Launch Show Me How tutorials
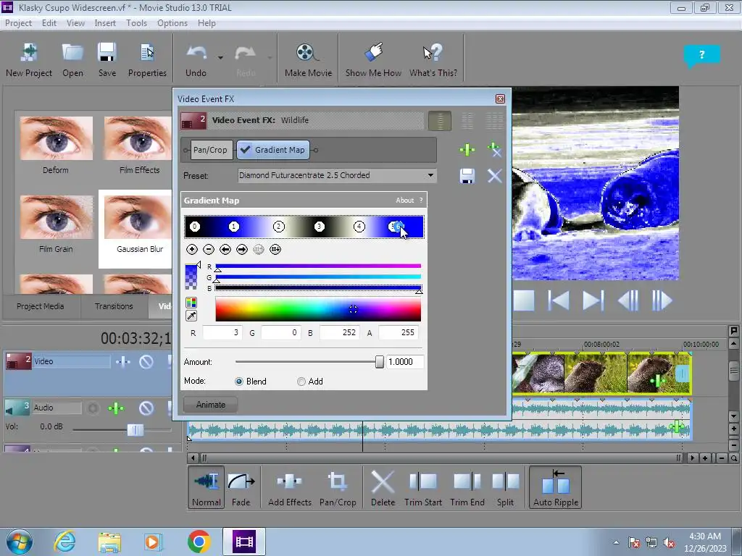 (373, 60)
